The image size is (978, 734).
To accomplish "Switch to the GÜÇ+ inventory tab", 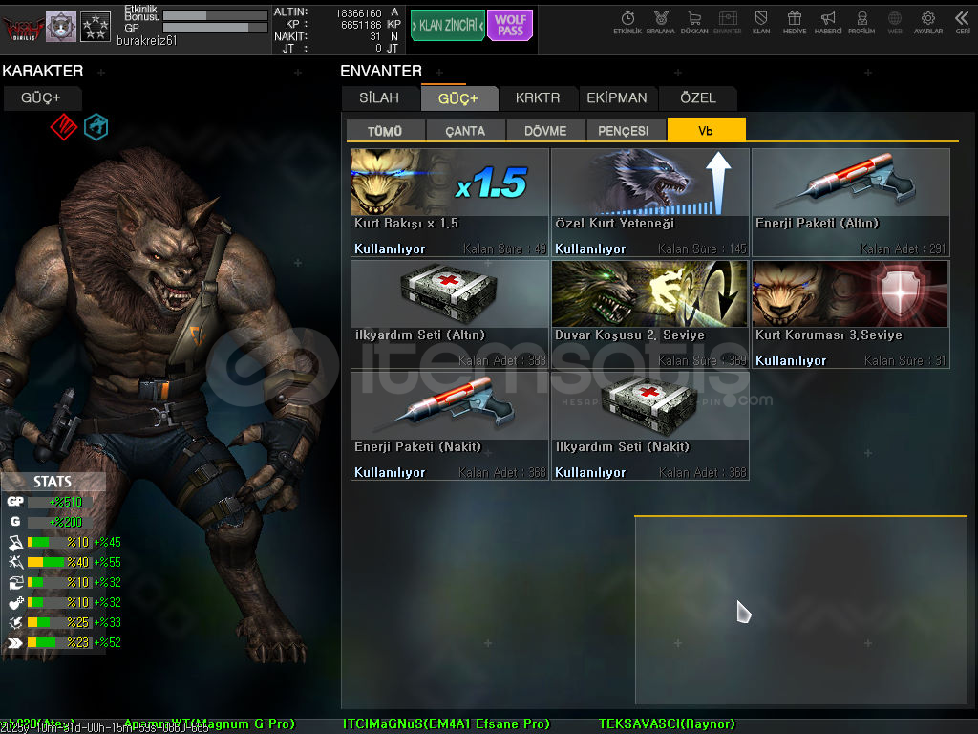I will [458, 98].
